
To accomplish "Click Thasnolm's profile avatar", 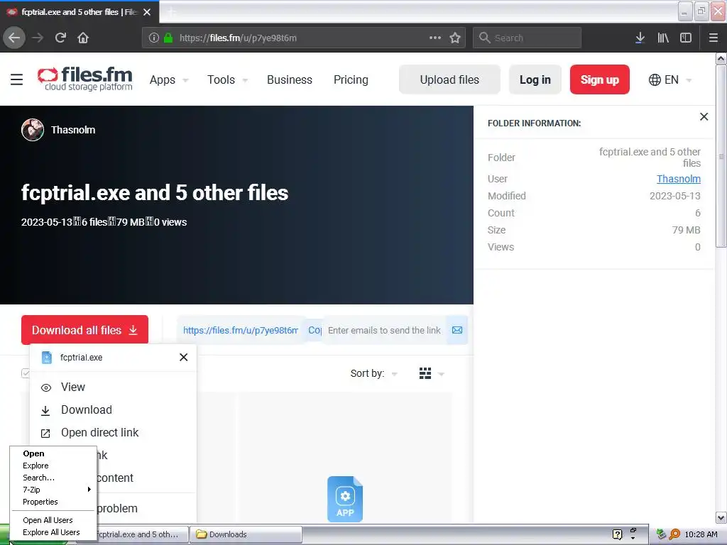I will pos(33,130).
